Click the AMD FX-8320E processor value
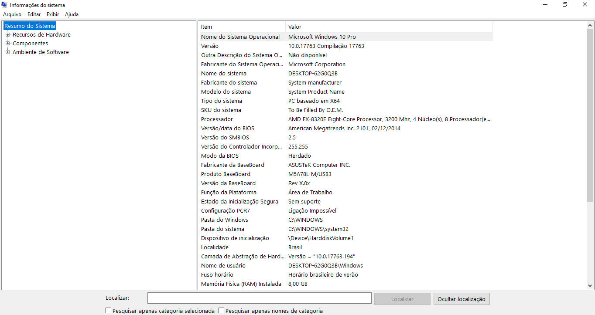The image size is (595, 315). (390, 119)
